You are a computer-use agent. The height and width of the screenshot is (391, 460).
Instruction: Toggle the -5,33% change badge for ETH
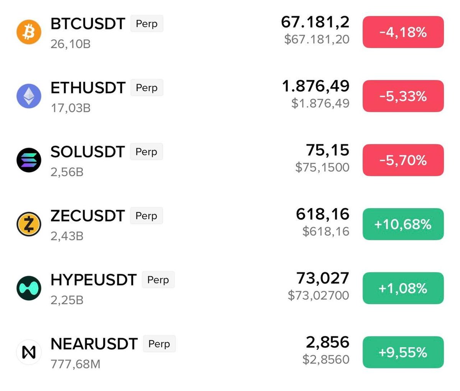coord(403,96)
